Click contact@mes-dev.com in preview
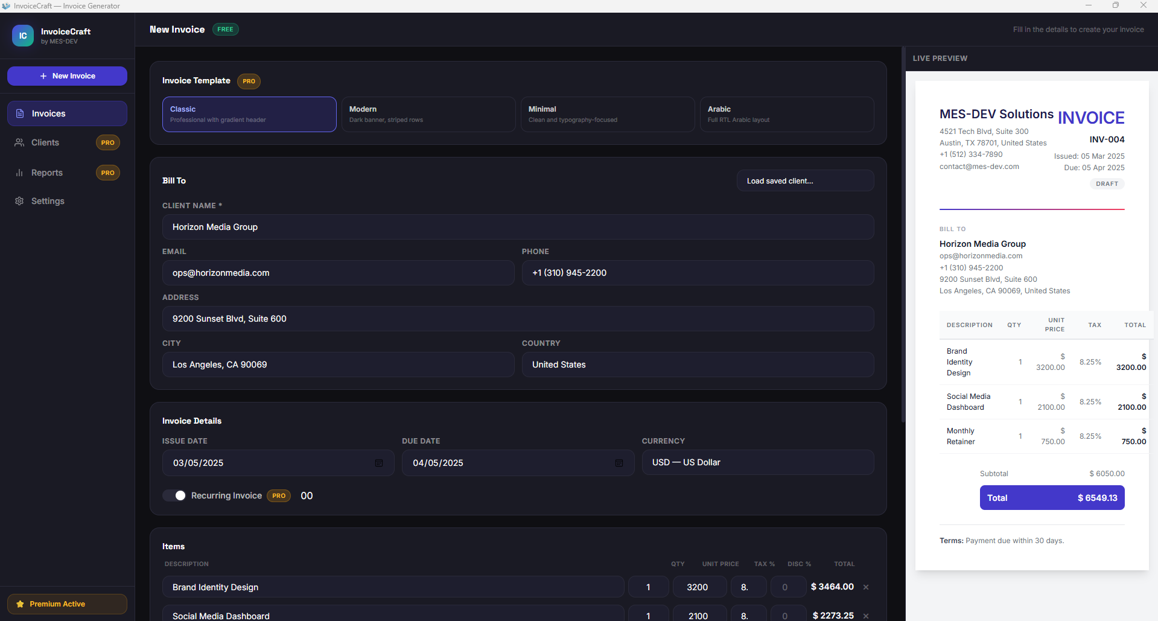 click(979, 167)
